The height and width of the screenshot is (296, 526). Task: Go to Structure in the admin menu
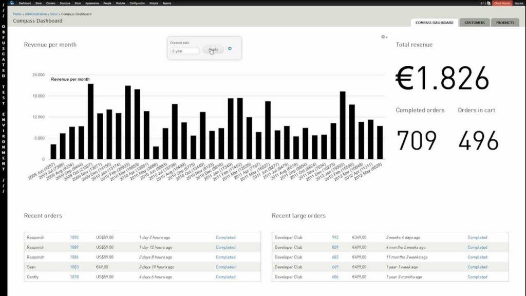coord(65,3)
